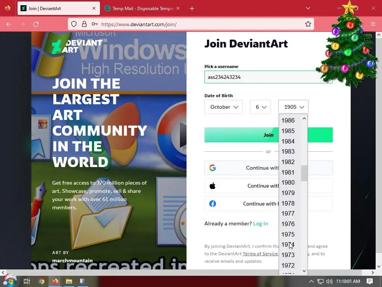Click horizontal scrollbar left arrow

[3, 272]
